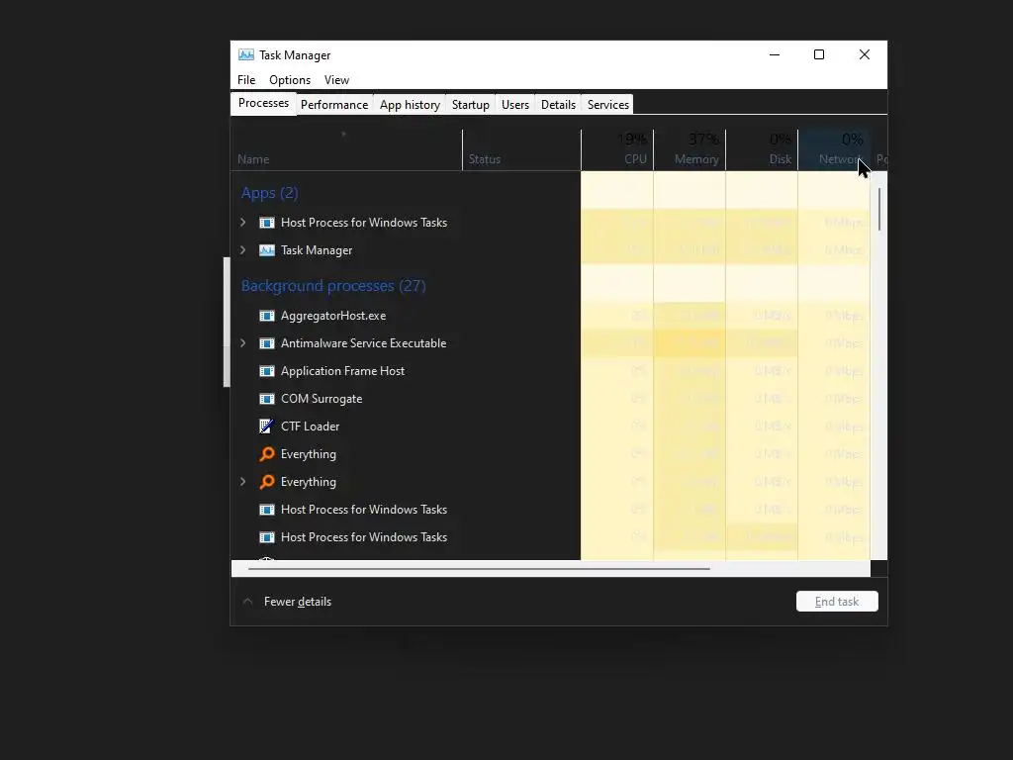
Task: Sort by the Name column header
Action: [346, 150]
